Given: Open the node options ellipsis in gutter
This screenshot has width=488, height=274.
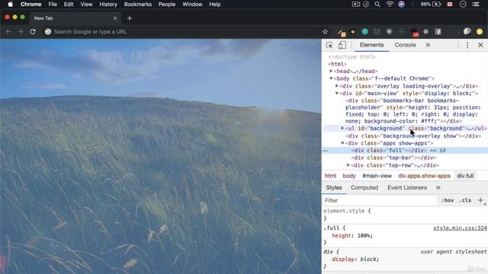Looking at the screenshot, I should (326, 151).
